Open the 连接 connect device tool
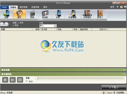This screenshot has height=94, width=127. point(7,14)
